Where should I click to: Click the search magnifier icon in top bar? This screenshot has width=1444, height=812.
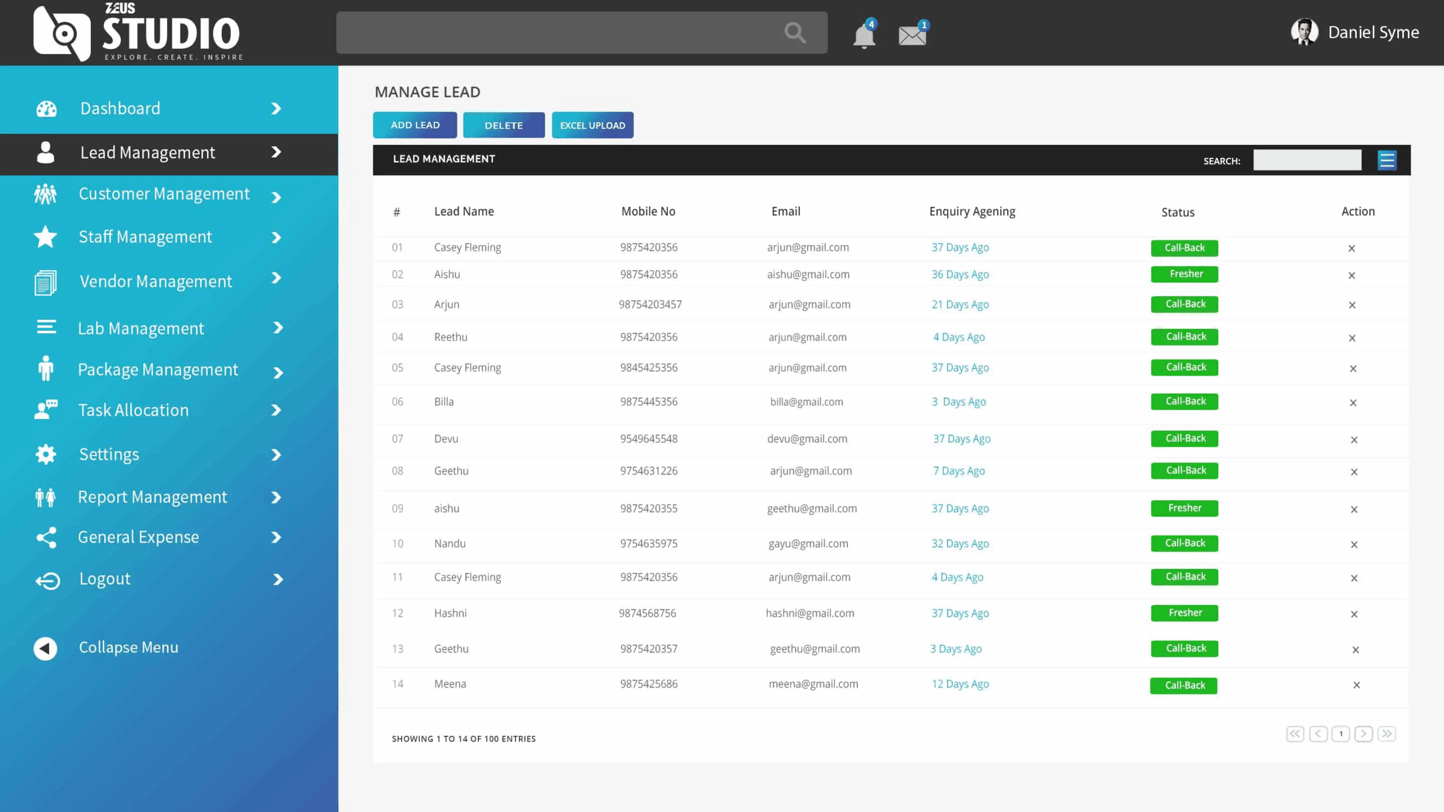[795, 33]
